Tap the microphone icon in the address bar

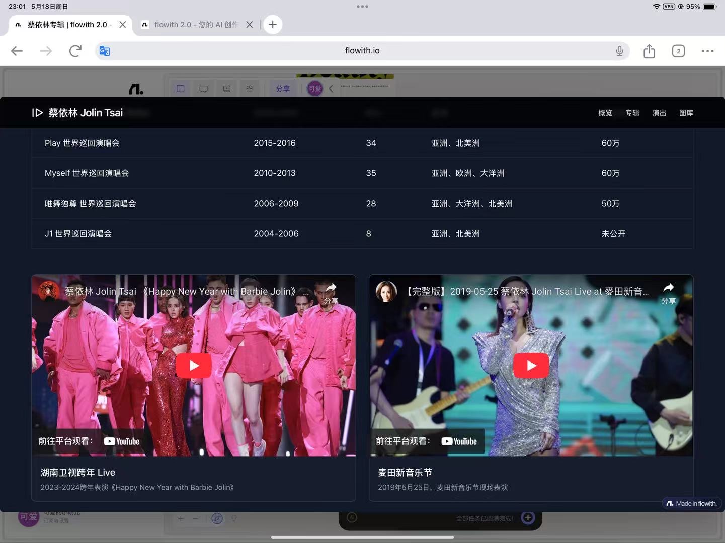coord(619,51)
